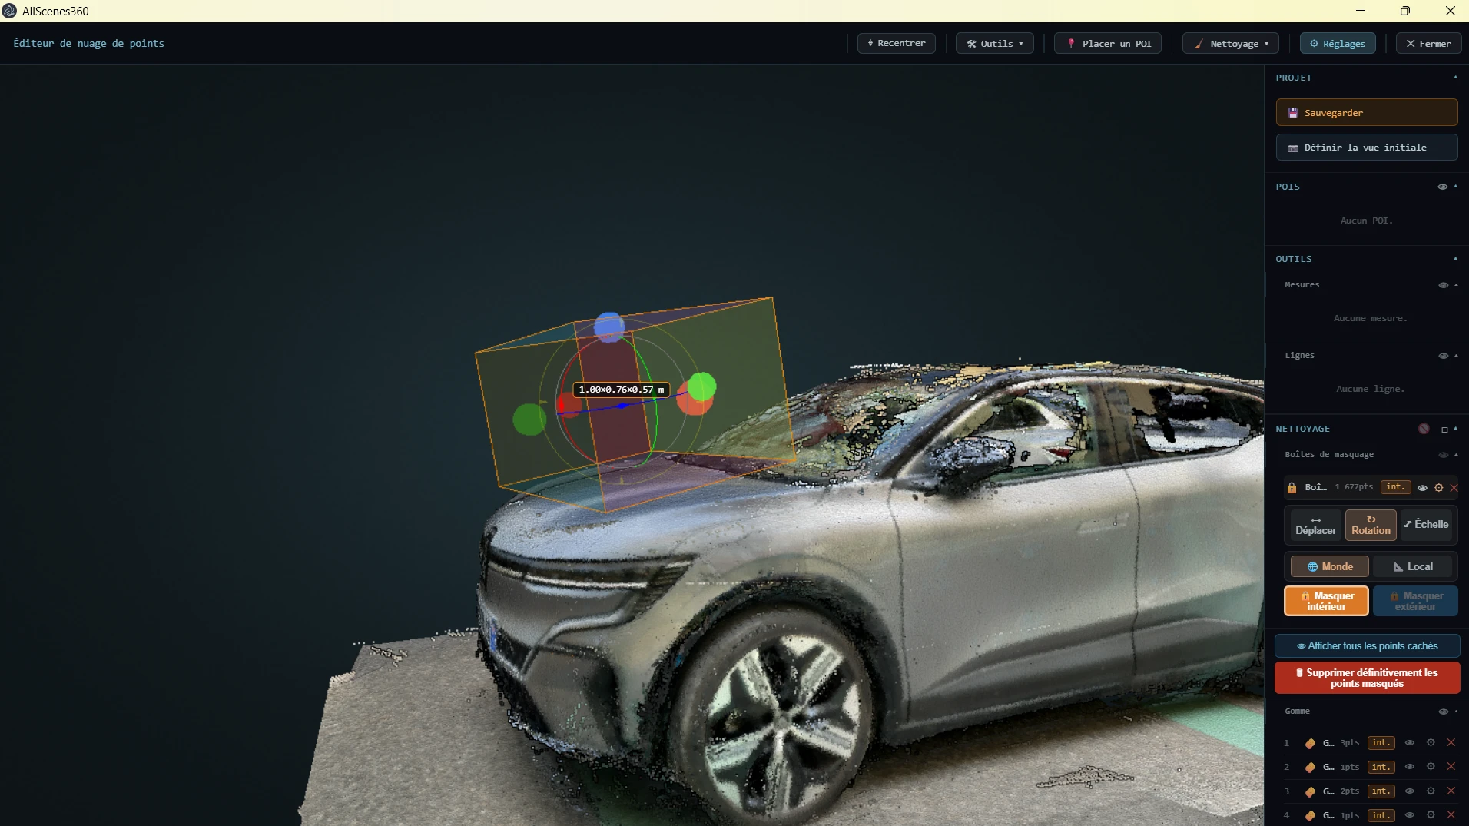The image size is (1469, 826).
Task: Delete the masking box with its red X
Action: click(1454, 487)
